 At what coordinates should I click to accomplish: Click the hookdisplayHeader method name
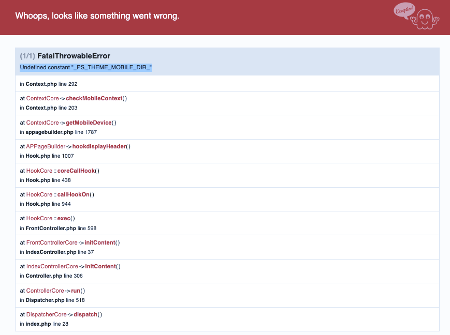pos(99,146)
